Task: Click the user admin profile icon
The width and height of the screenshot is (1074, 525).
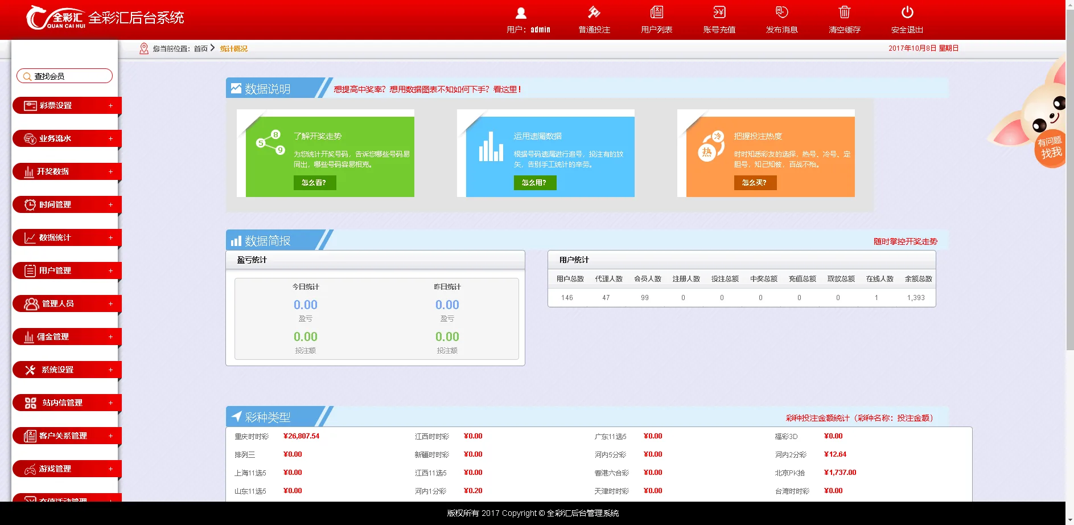Action: tap(521, 13)
